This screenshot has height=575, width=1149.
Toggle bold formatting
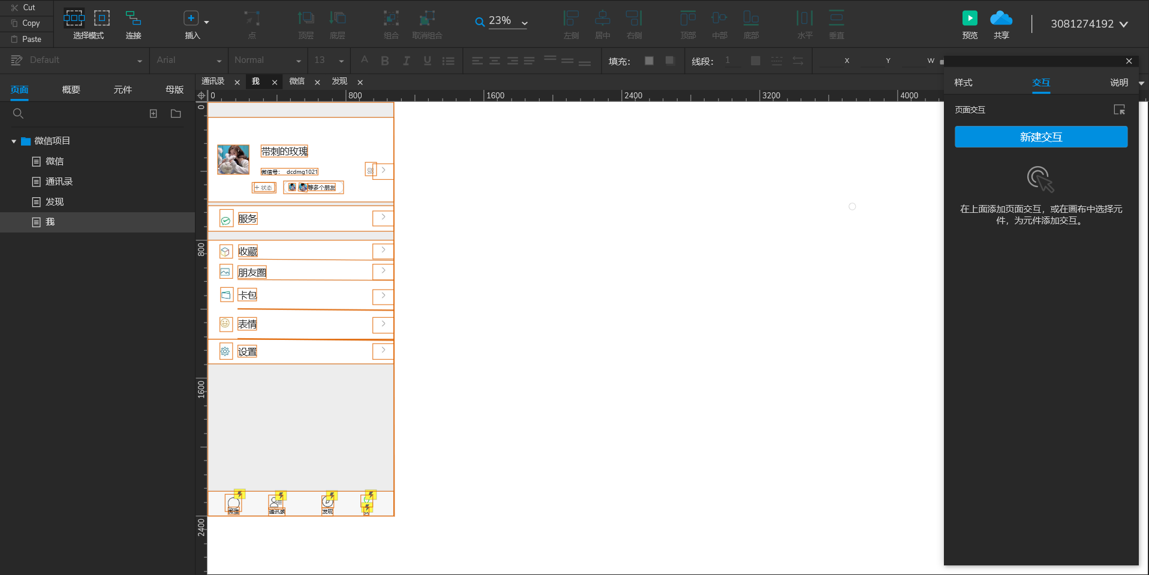385,61
